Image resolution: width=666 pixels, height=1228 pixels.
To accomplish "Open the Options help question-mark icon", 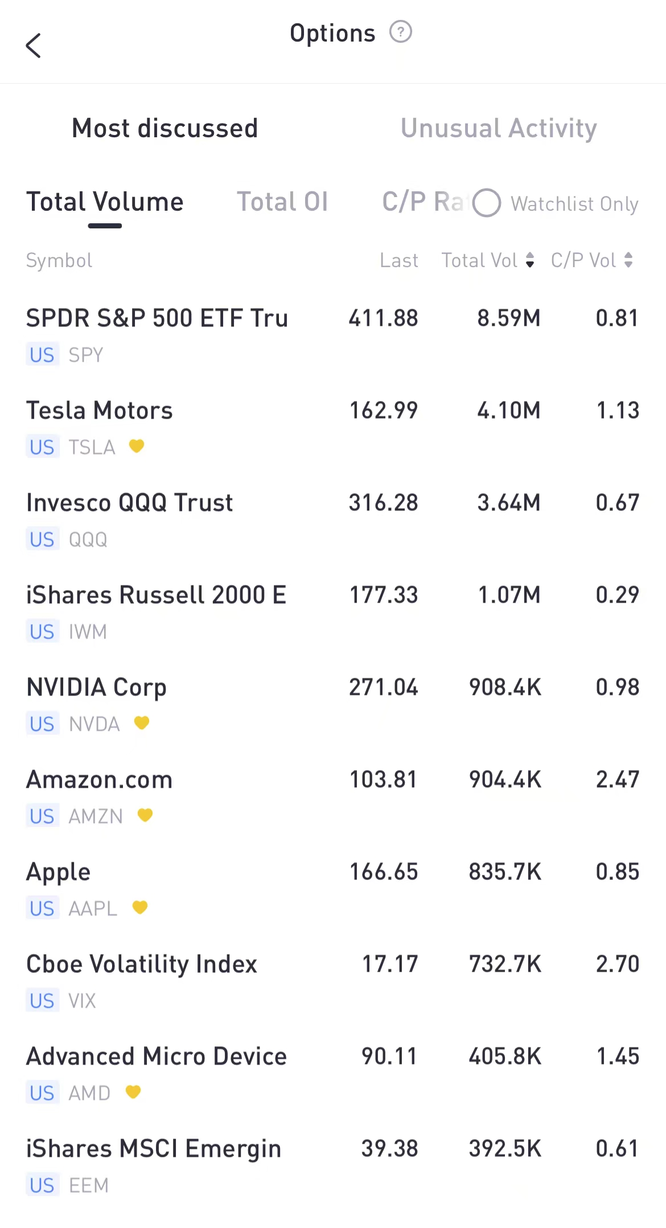I will pyautogui.click(x=400, y=32).
